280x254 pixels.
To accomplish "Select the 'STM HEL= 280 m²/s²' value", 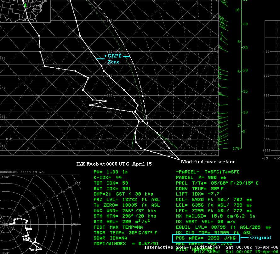I will tap(122, 221).
